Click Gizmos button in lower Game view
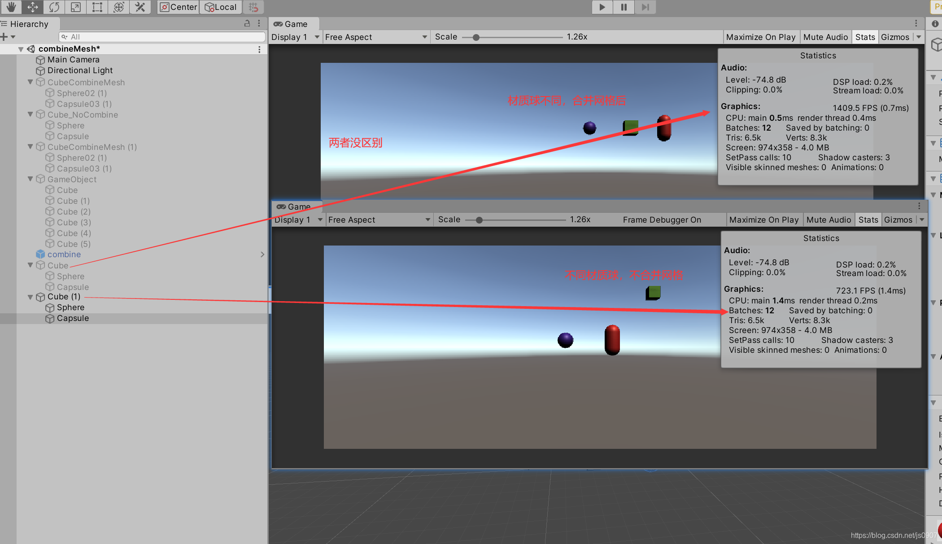 coord(898,219)
